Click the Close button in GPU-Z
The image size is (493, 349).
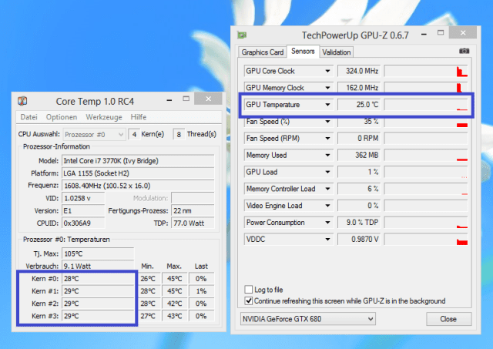click(448, 319)
